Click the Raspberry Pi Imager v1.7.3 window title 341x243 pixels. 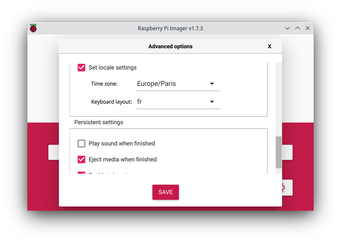[x=170, y=29]
